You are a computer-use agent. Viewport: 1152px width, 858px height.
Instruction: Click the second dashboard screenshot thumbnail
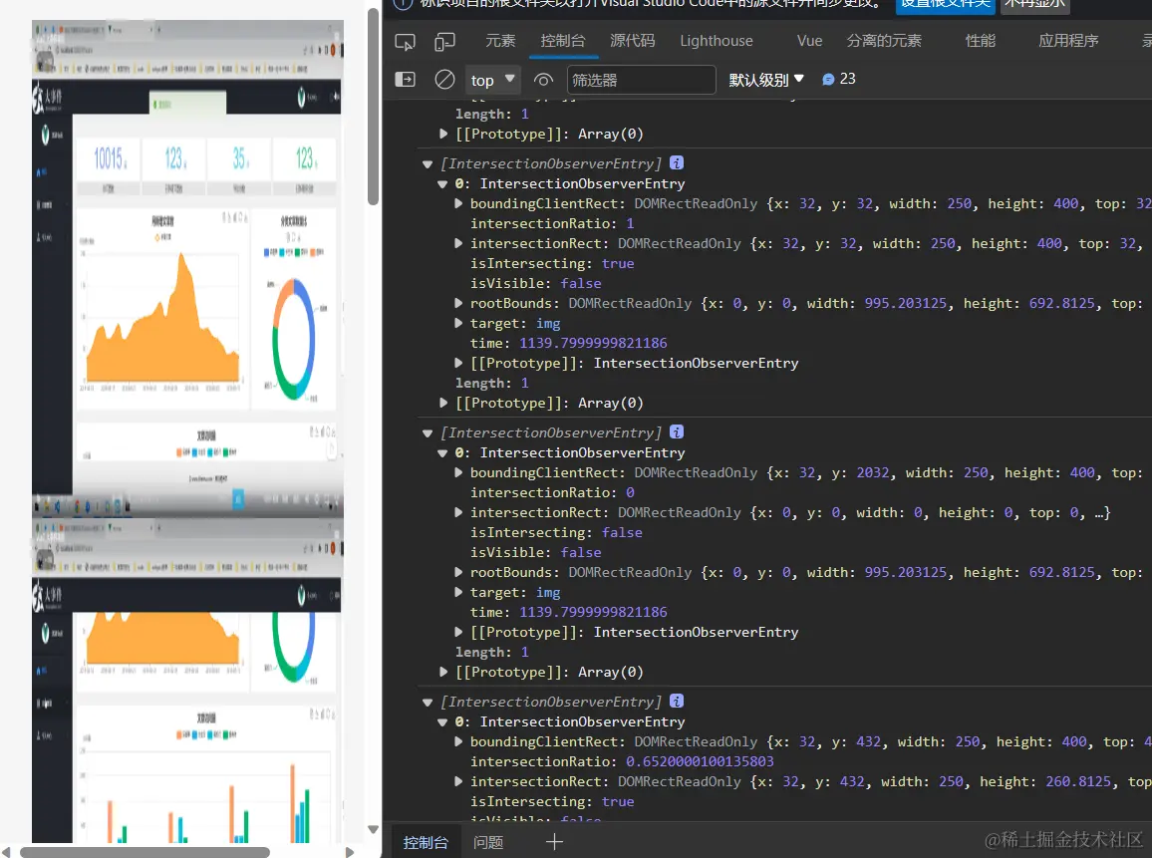pyautogui.click(x=187, y=681)
